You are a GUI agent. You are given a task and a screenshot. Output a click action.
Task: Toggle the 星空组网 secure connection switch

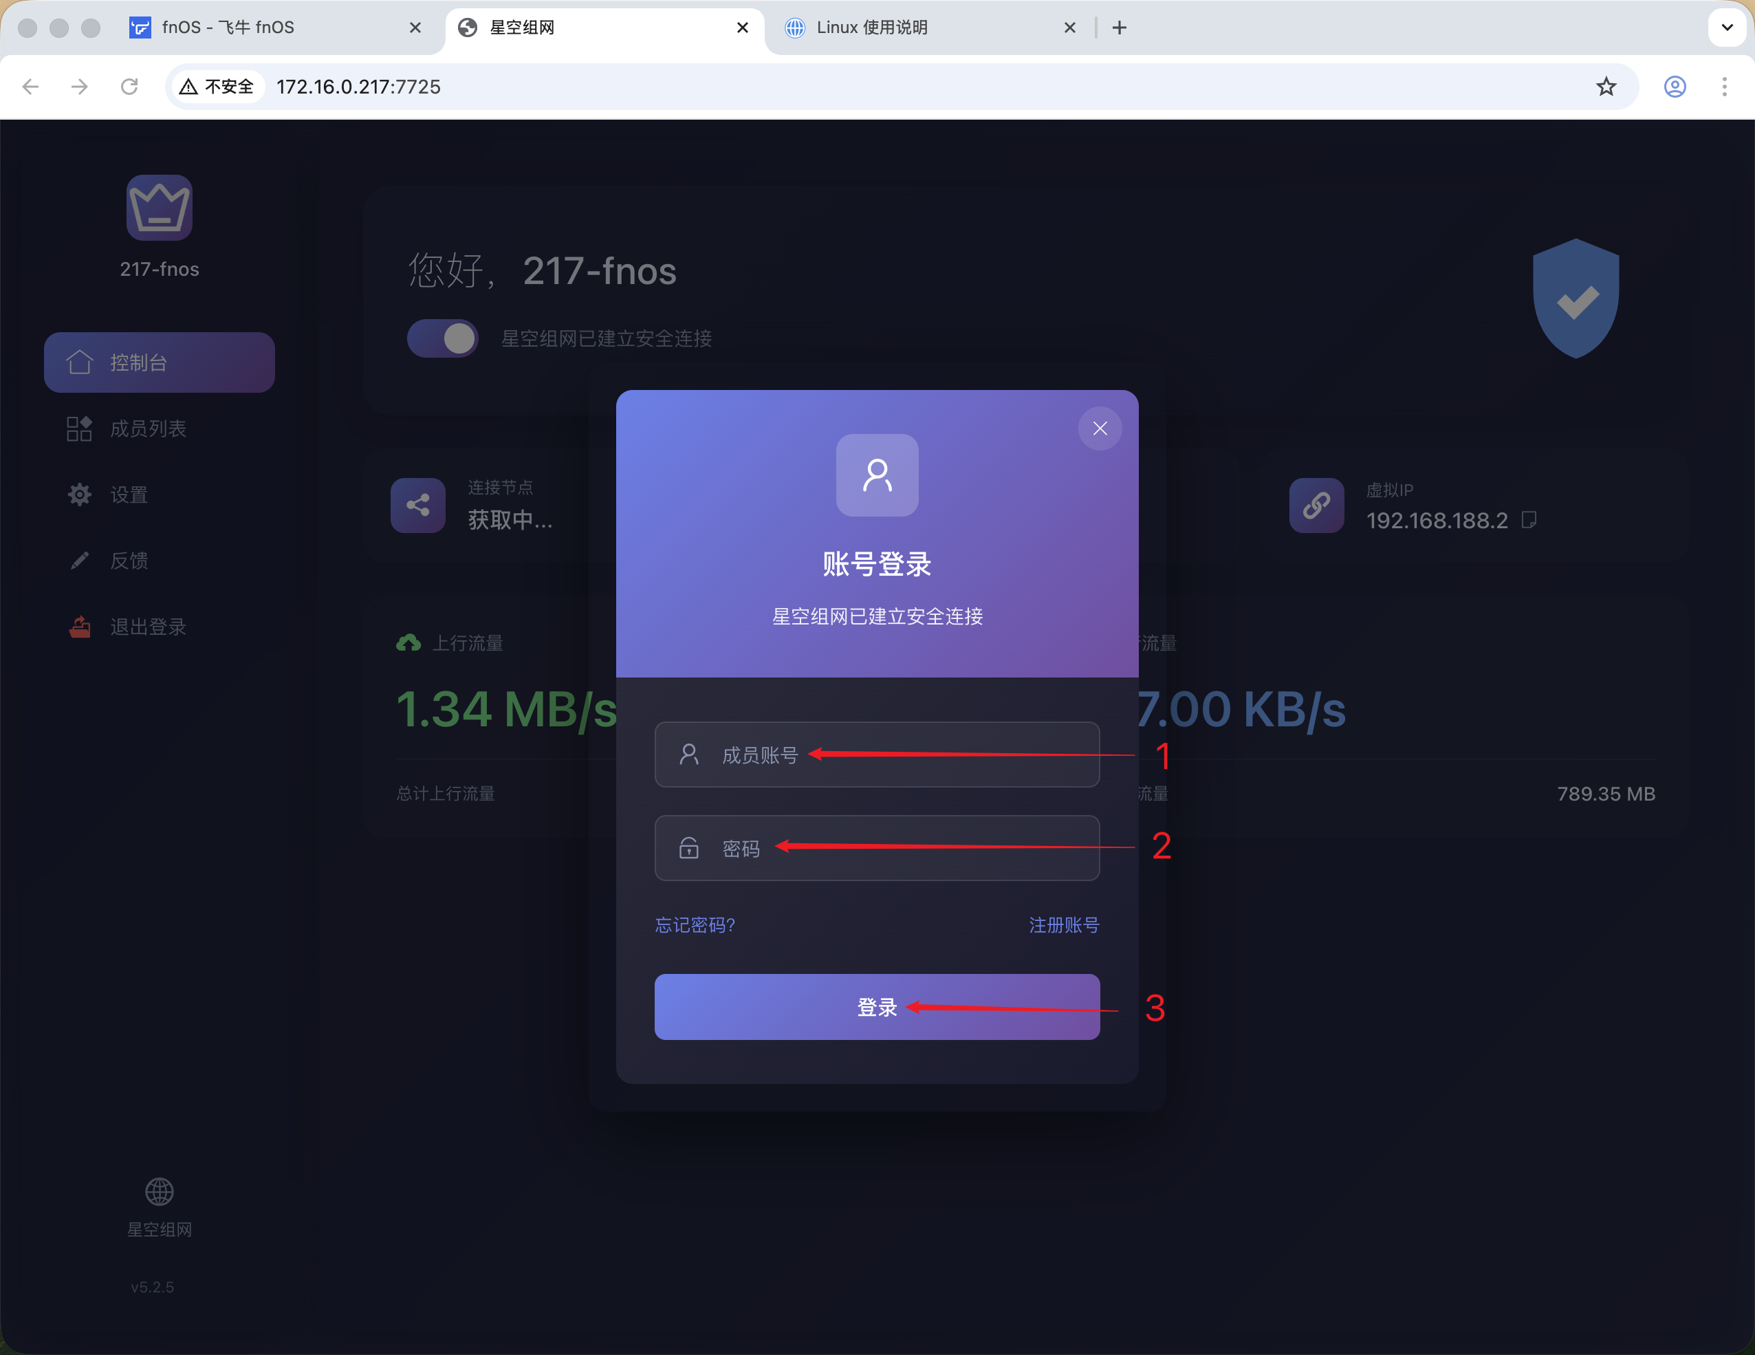(x=443, y=338)
